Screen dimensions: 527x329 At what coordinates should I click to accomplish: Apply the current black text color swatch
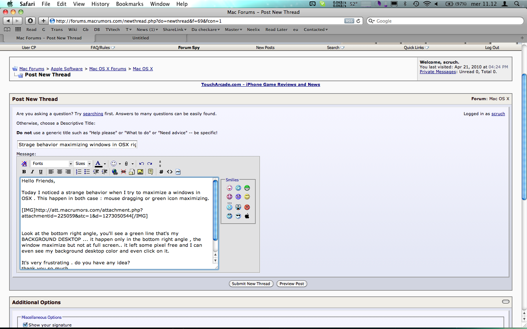[98, 164]
